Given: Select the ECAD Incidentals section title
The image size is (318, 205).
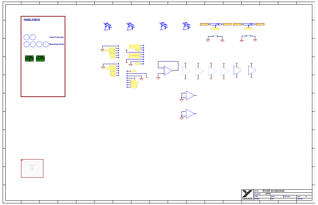Looking at the screenshot, I should 273,191.
